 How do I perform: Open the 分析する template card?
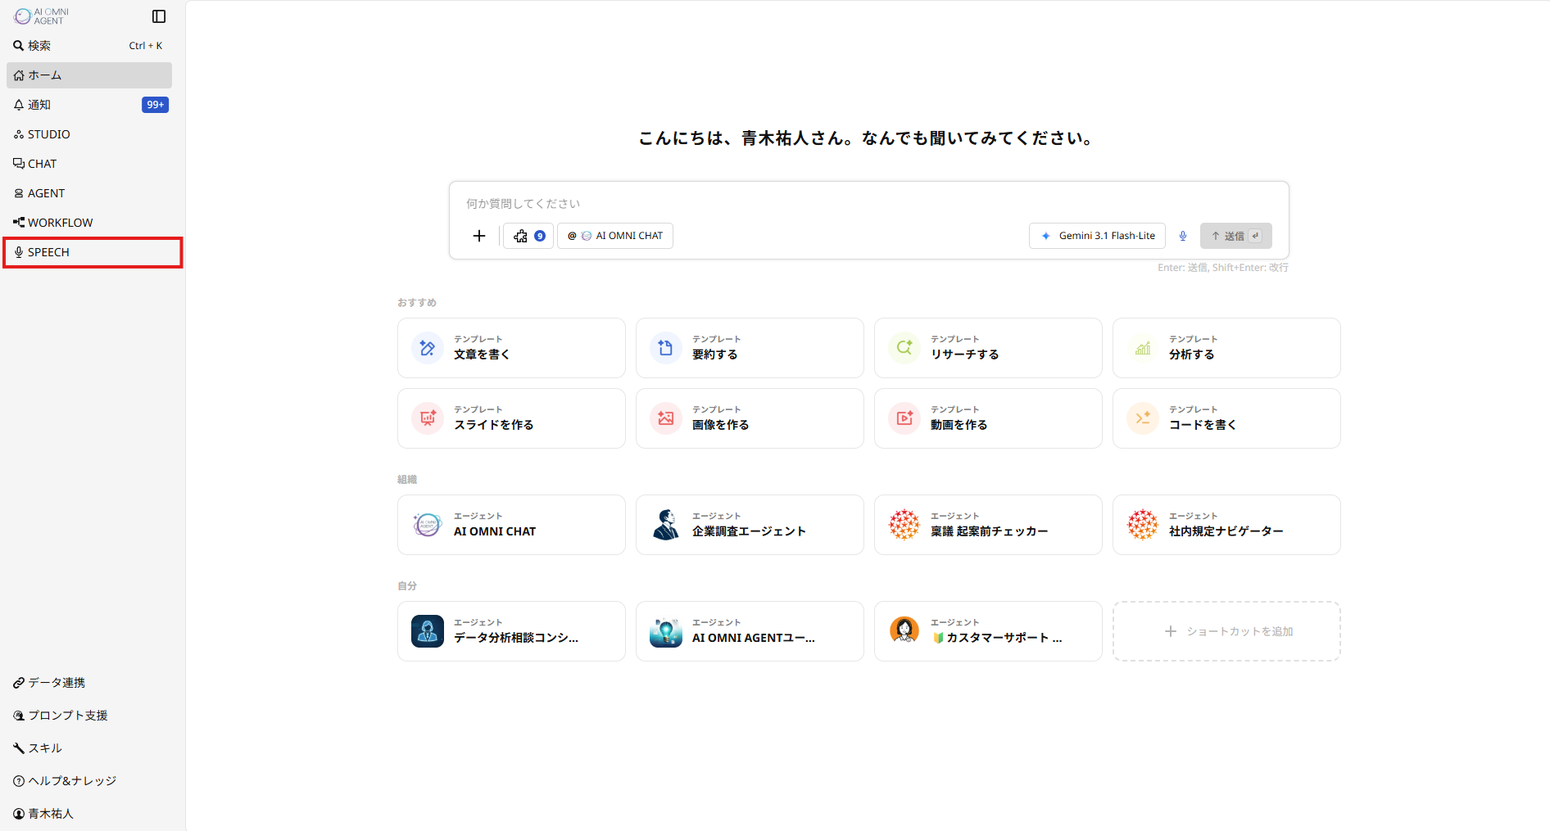(x=1226, y=348)
